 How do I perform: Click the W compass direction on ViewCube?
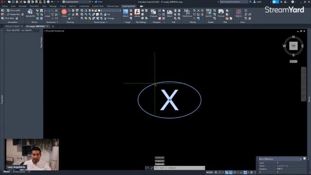[284, 46]
